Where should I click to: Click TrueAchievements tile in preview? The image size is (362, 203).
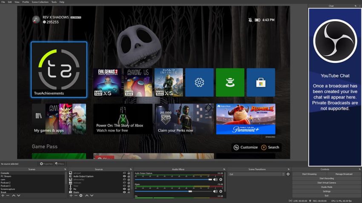tap(59, 70)
